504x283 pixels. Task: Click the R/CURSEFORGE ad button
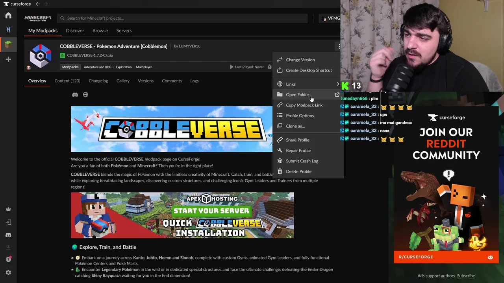(x=446, y=257)
